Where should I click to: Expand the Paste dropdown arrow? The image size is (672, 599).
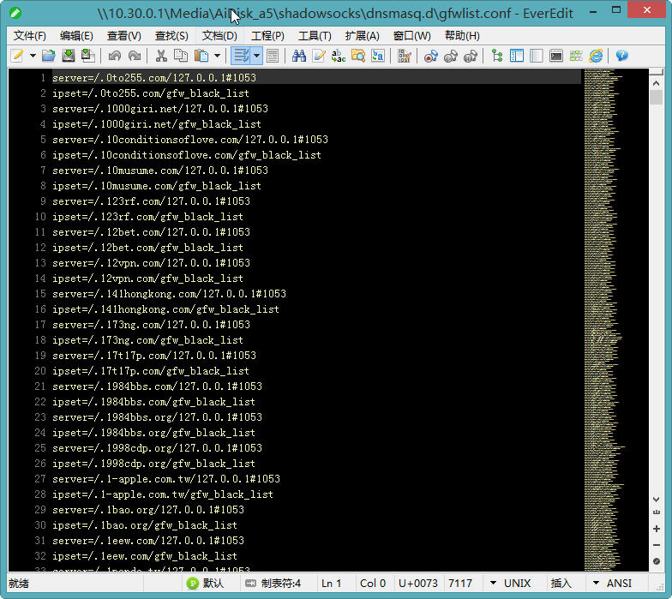218,56
